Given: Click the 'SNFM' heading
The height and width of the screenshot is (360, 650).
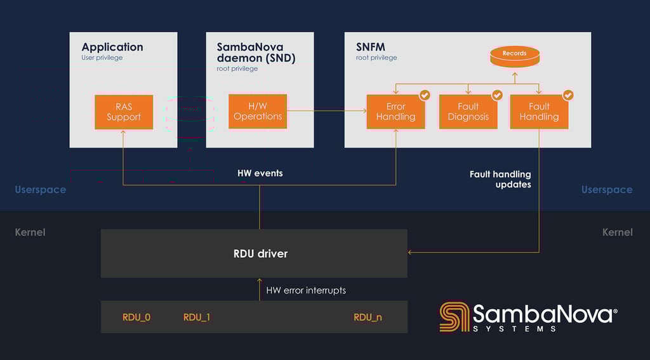Looking at the screenshot, I should click(371, 47).
